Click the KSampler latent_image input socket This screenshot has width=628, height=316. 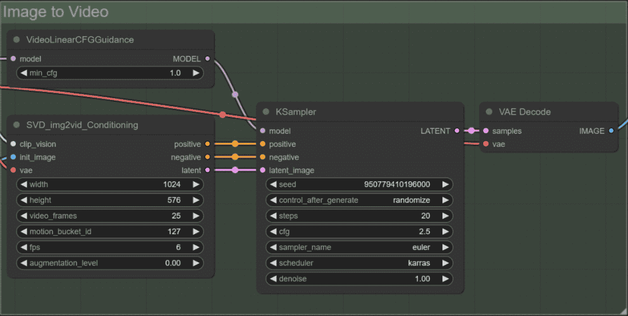point(263,170)
